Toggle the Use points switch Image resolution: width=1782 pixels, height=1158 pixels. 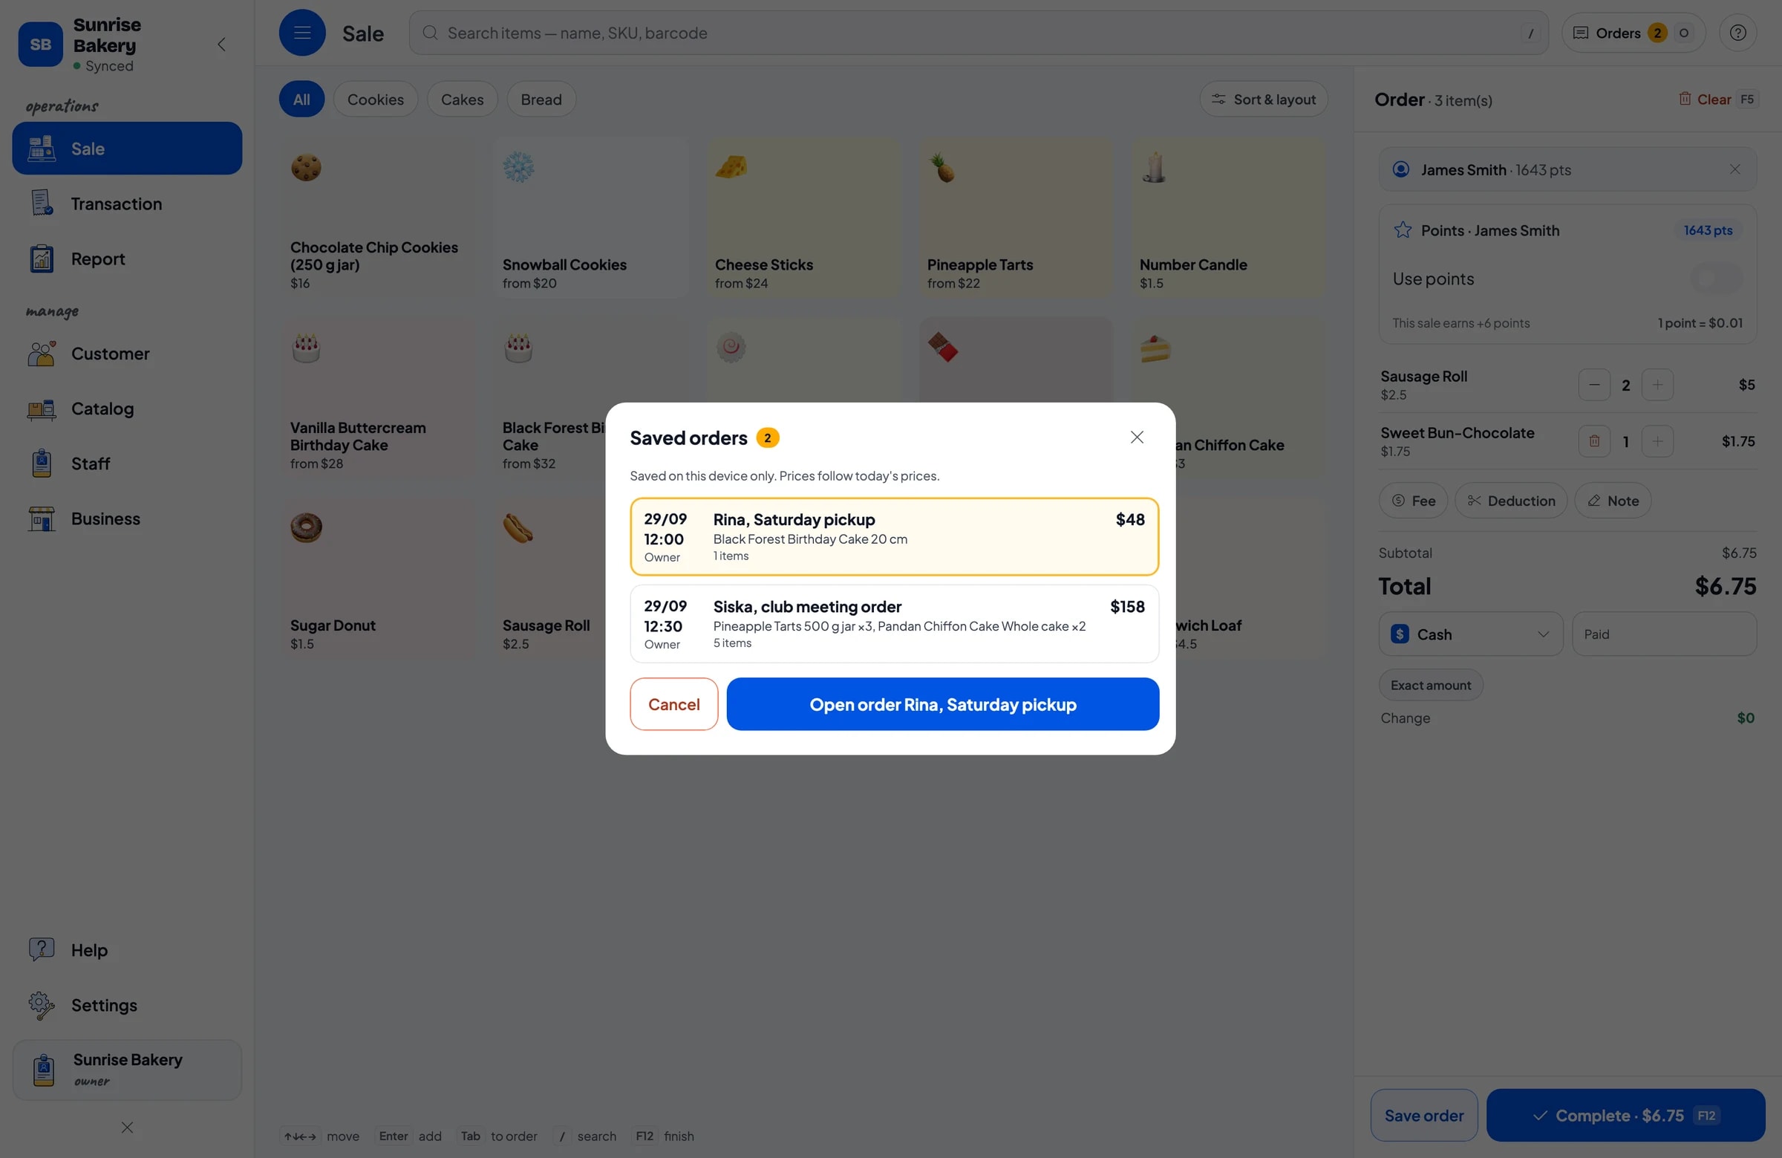click(x=1715, y=279)
